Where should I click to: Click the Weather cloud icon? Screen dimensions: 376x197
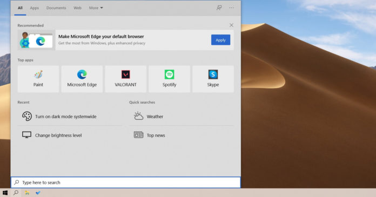(x=138, y=116)
